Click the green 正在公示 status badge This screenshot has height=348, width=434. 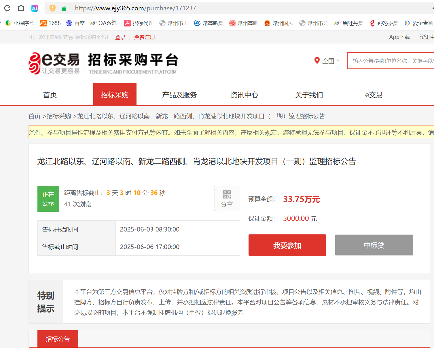tap(48, 199)
